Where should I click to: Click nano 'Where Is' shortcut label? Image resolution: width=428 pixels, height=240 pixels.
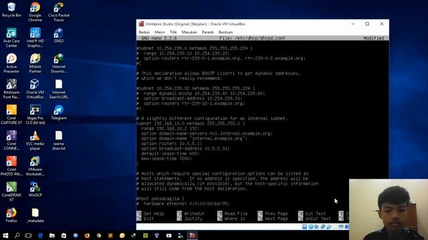[x=235, y=219]
